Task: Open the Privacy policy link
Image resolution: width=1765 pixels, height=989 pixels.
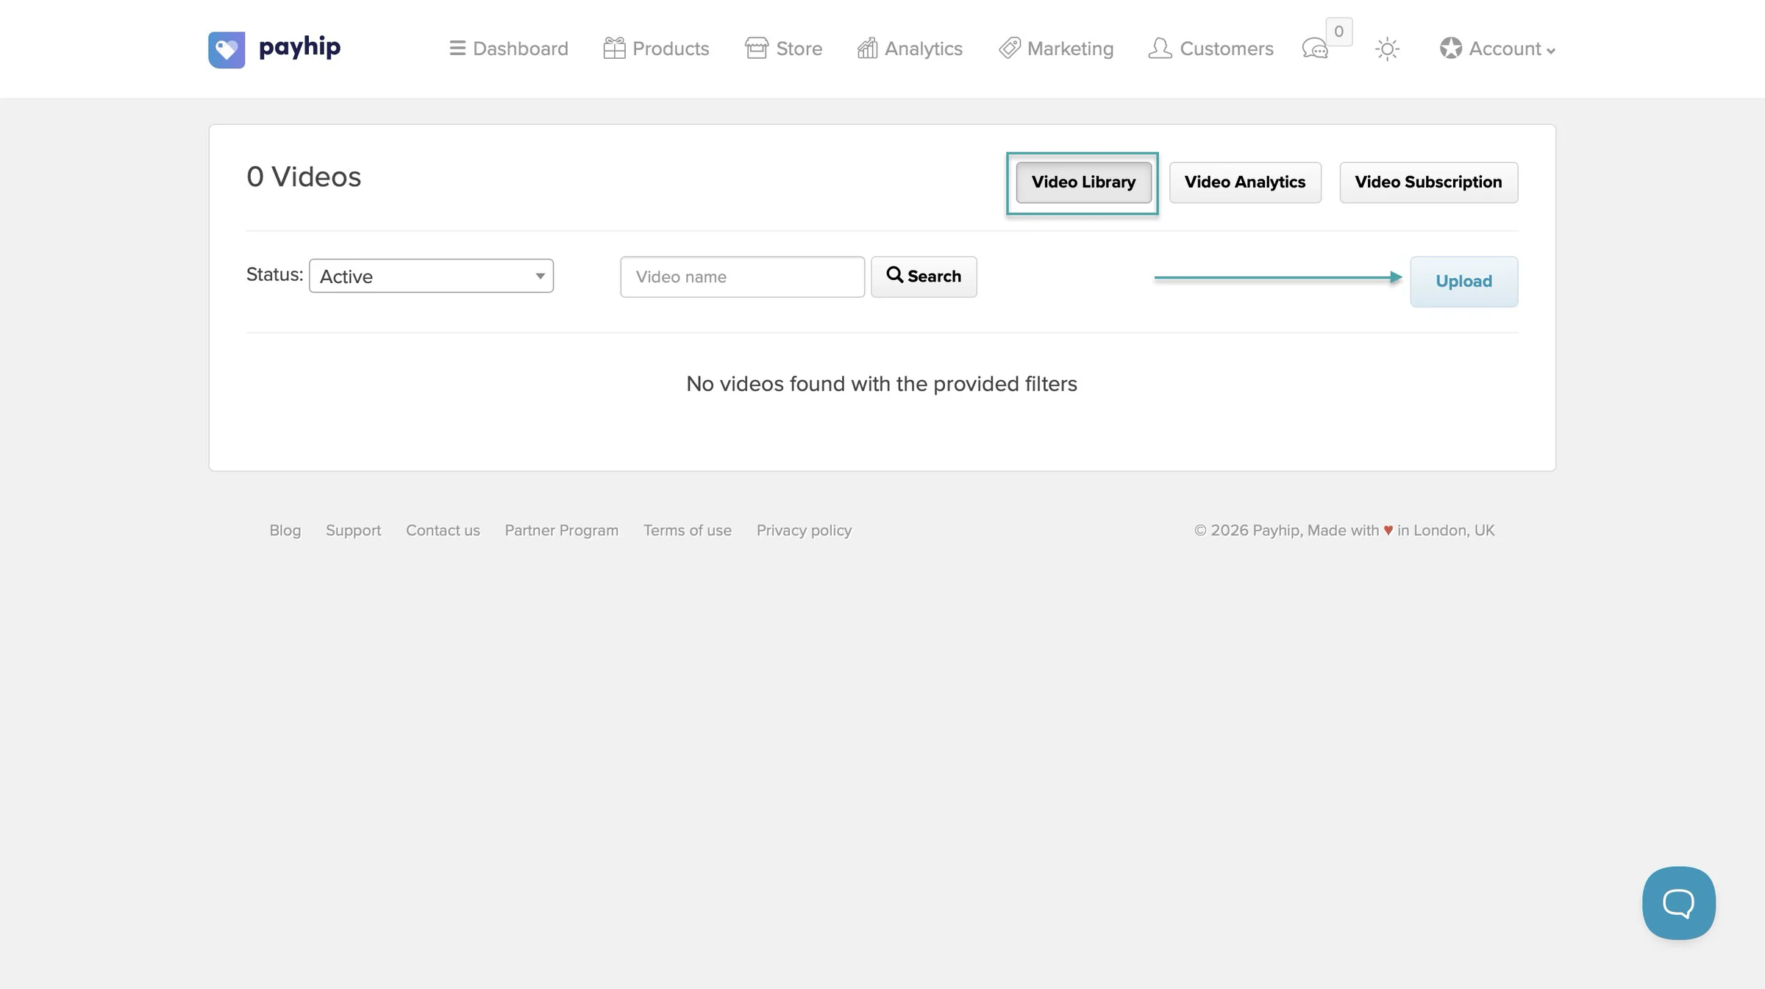Action: 804,530
